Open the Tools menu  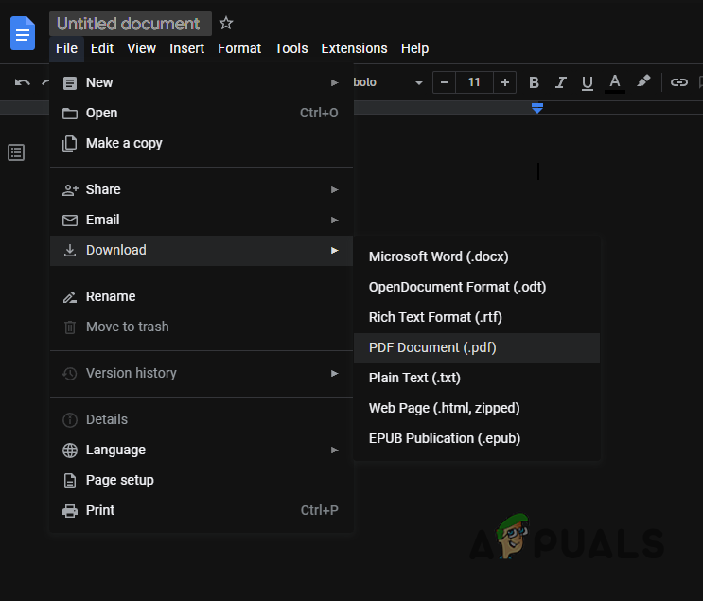click(x=291, y=48)
